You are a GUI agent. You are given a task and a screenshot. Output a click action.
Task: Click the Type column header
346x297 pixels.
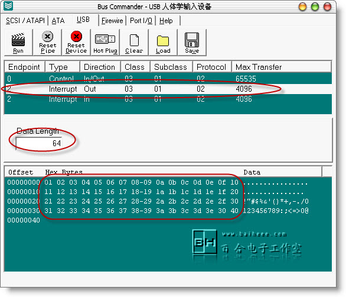click(63, 67)
